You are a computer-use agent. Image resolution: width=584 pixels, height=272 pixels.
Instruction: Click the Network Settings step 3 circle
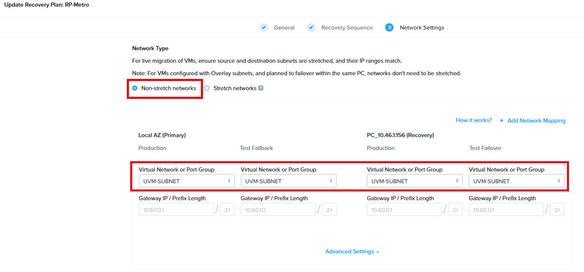pyautogui.click(x=389, y=27)
